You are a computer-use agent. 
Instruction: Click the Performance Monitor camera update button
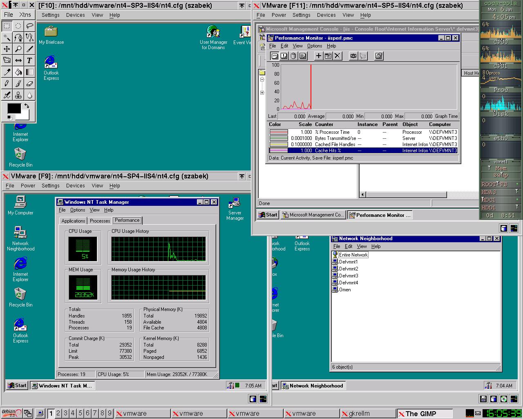[x=353, y=56]
